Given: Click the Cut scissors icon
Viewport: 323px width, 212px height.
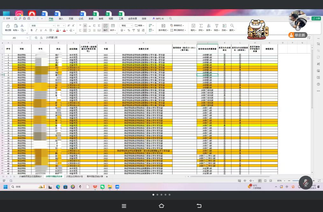Looking at the screenshot, I should pos(22,25).
